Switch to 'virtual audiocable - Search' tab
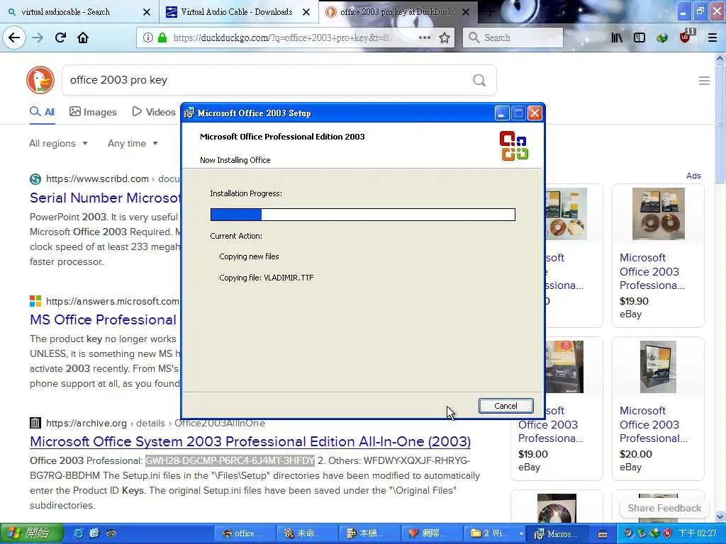Screen dimensions: 726x544 click(65, 12)
